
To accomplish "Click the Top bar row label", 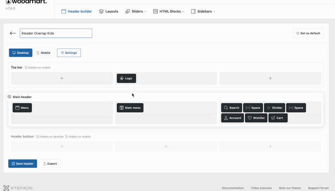I will coord(17,67).
